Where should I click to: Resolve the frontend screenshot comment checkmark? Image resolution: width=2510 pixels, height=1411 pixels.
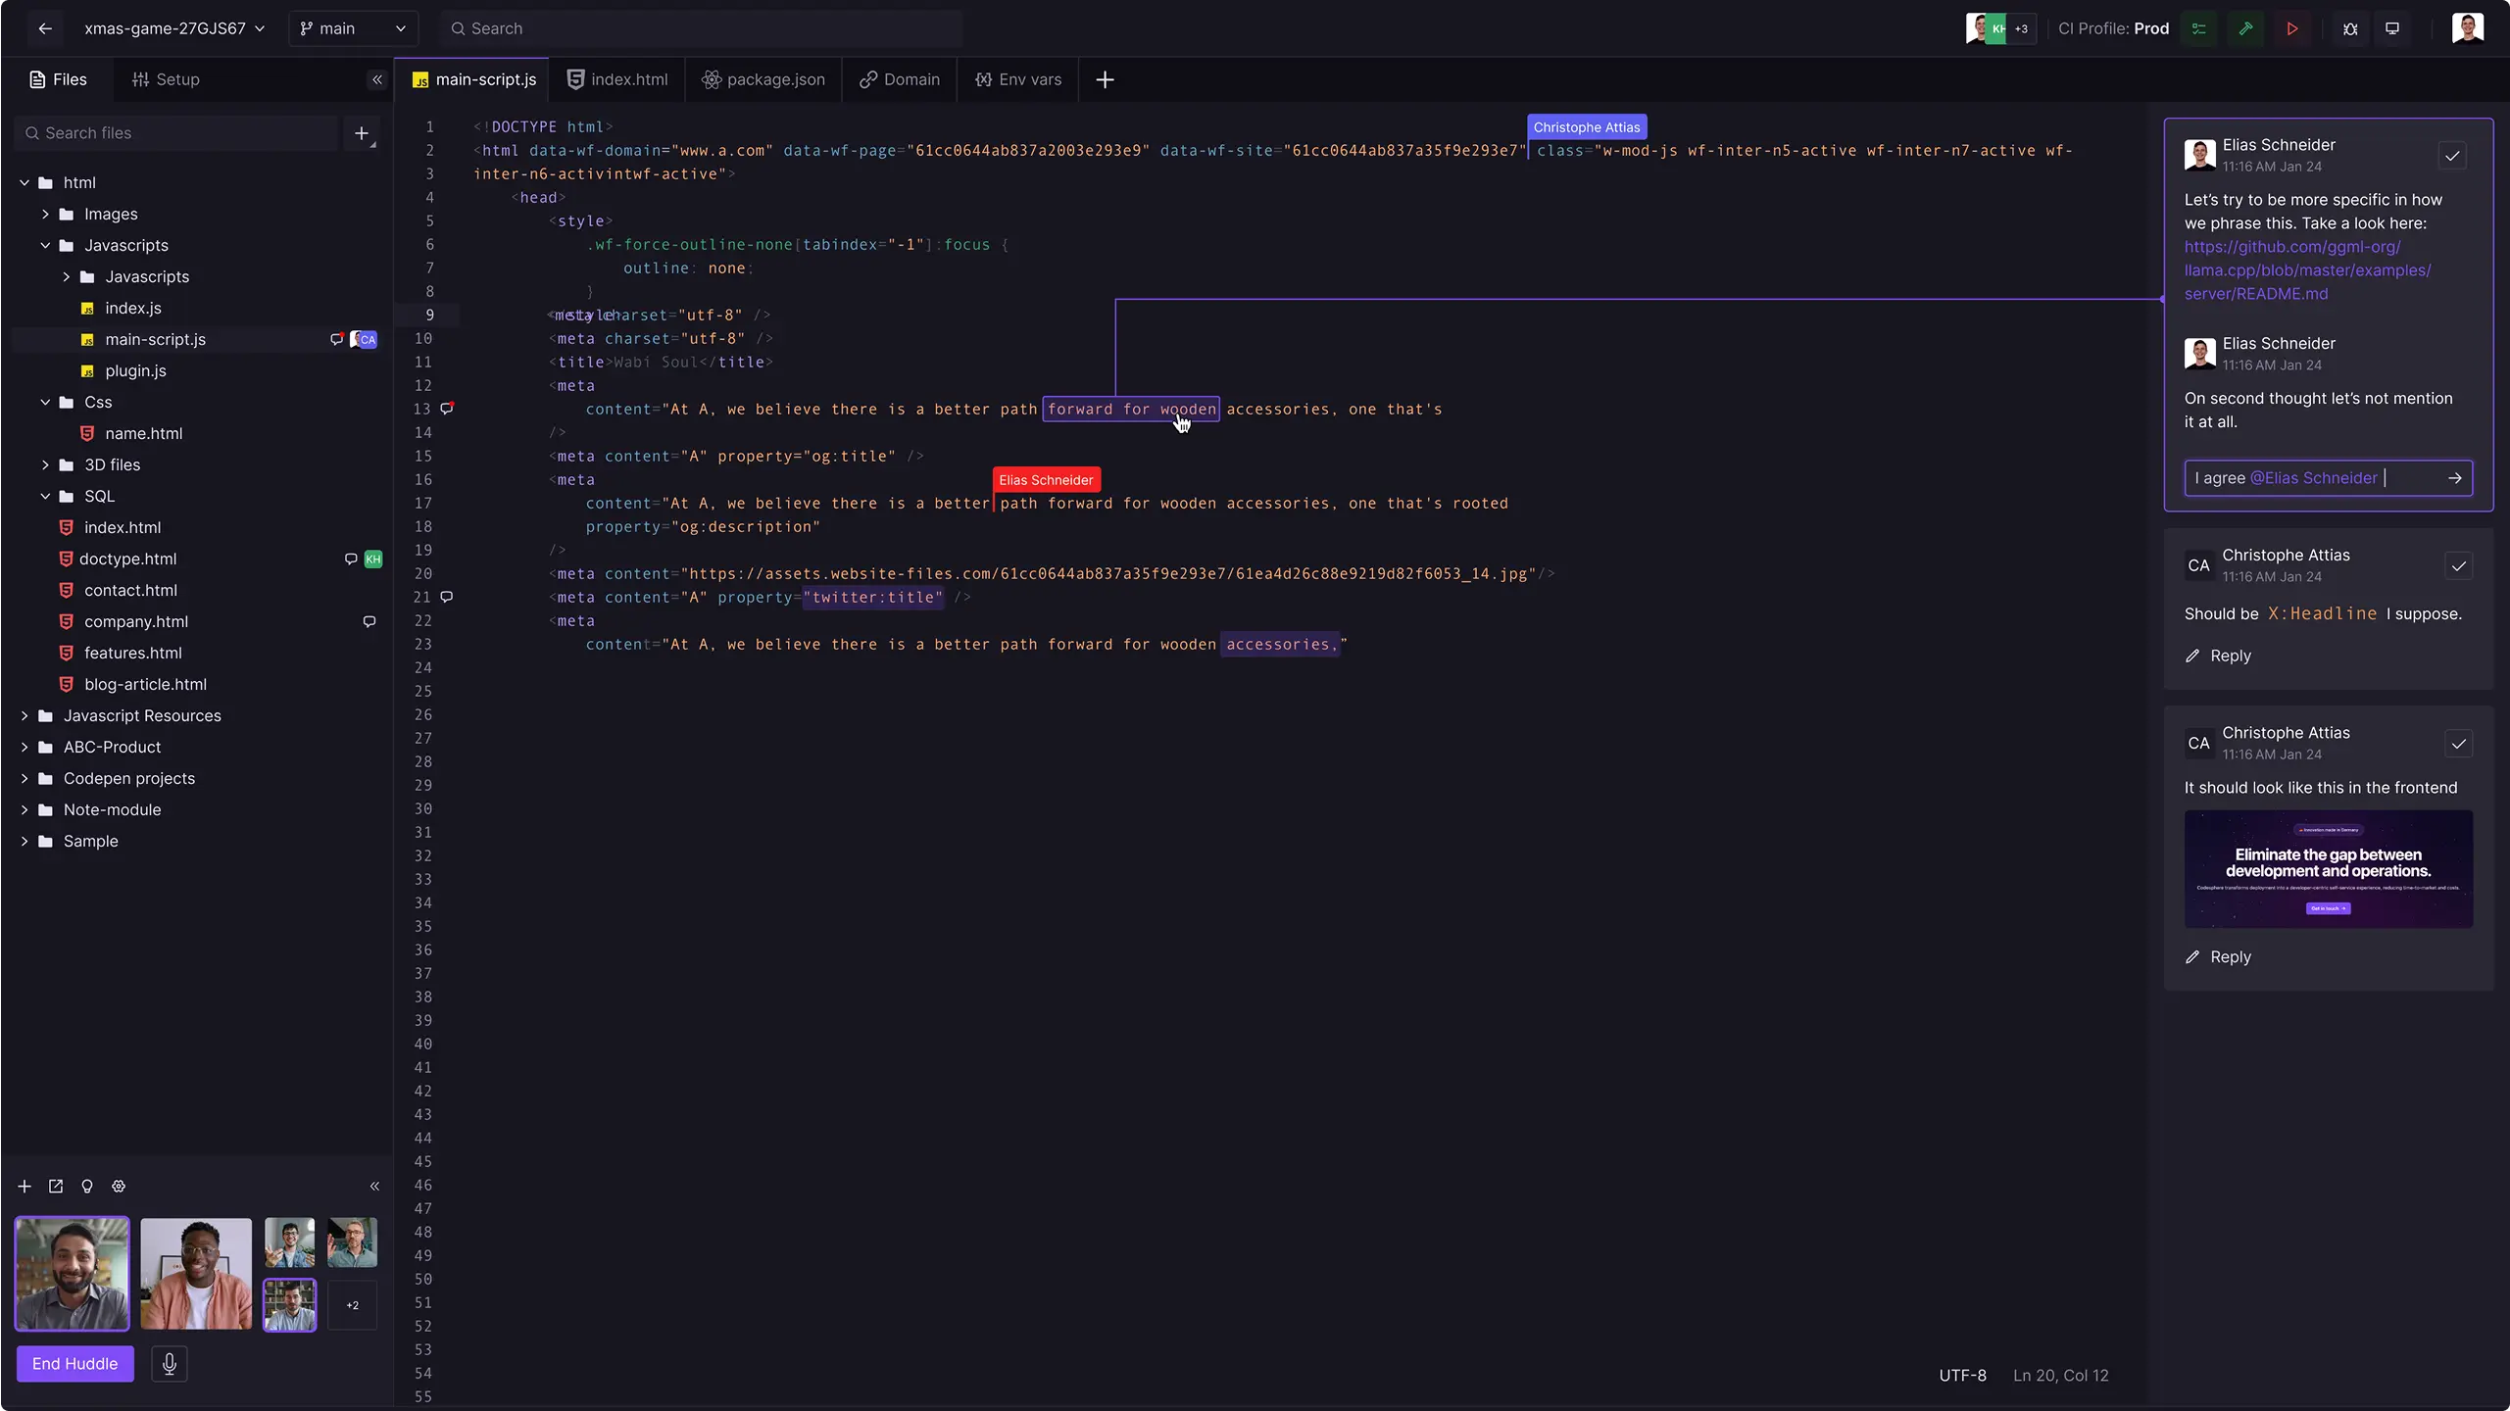(2458, 744)
